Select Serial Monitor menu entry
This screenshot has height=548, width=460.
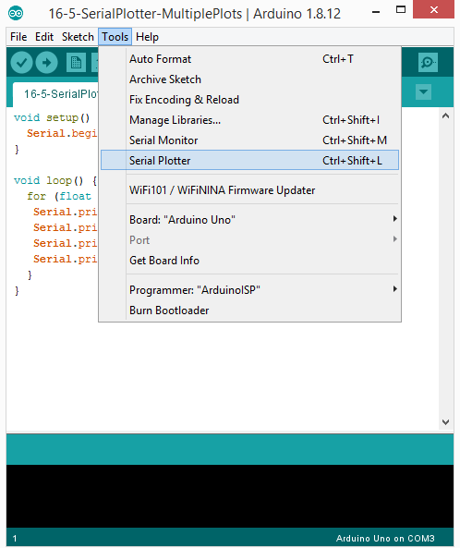point(249,140)
